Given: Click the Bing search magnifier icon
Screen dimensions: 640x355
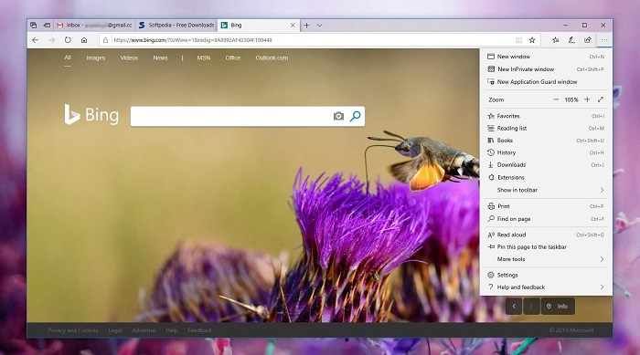Looking at the screenshot, I should coord(356,116).
